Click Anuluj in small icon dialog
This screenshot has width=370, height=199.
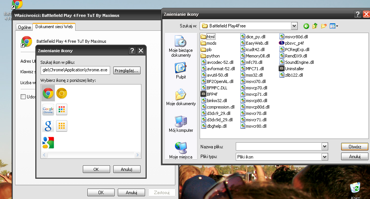[127, 169]
